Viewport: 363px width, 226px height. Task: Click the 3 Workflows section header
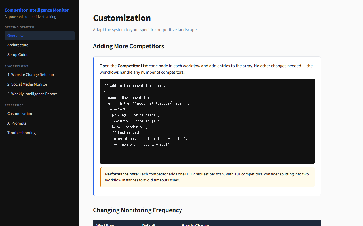[16, 66]
